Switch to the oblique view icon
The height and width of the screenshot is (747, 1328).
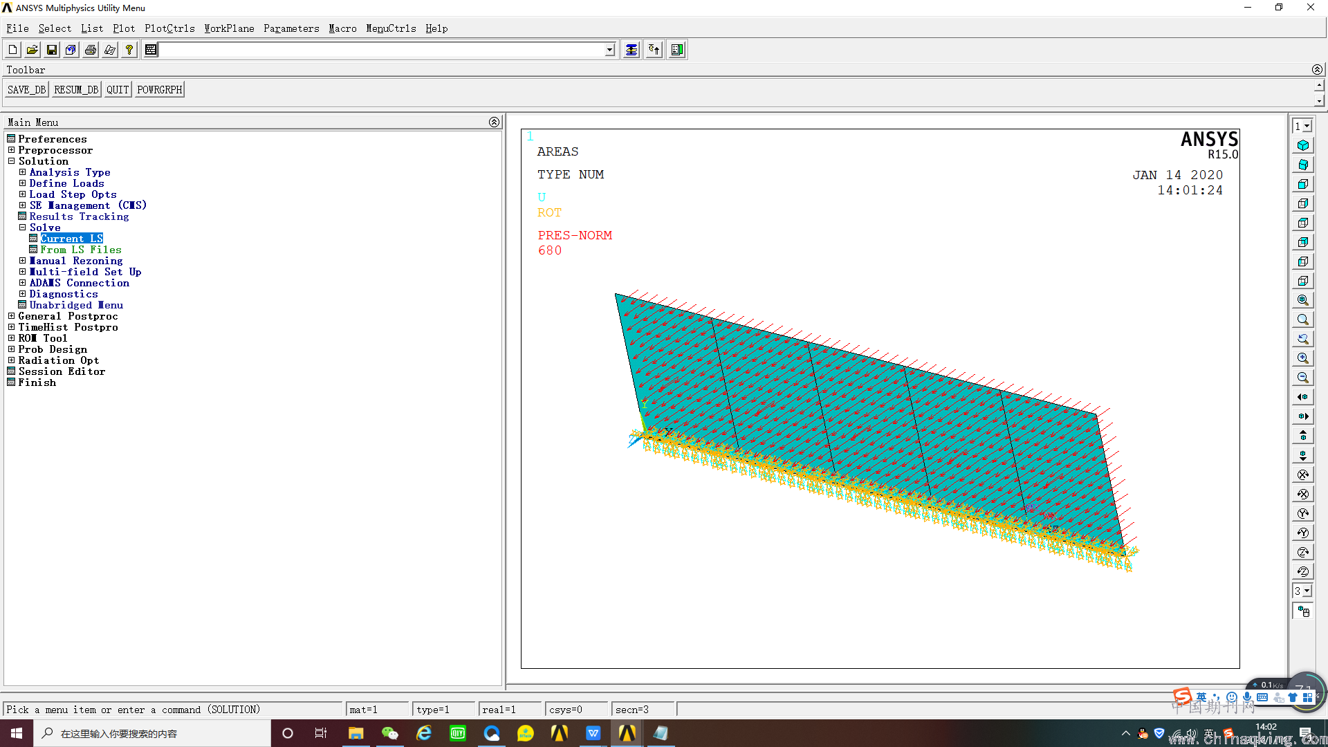click(x=1303, y=165)
